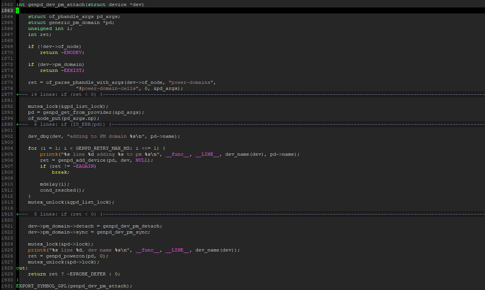Click the -ENODEV return value

[73, 52]
